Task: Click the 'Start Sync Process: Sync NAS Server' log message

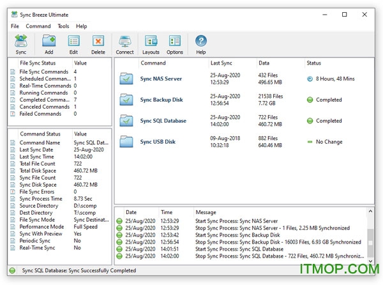Action: coord(236,221)
